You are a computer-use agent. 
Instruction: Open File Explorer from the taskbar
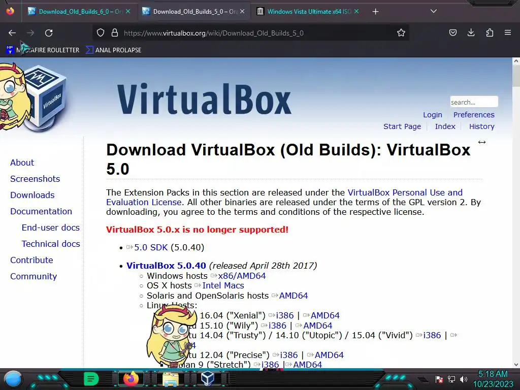tap(170, 379)
